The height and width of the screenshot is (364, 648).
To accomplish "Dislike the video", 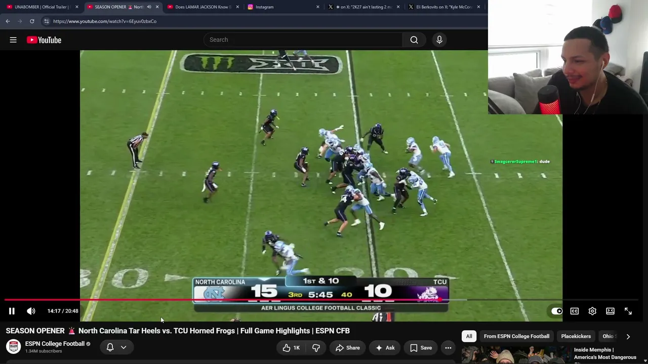I will click(316, 348).
